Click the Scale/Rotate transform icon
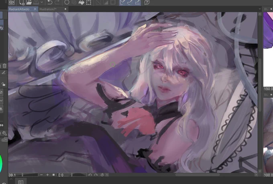Image resolution: width=273 pixels, height=184 pixels. [x=89, y=2]
